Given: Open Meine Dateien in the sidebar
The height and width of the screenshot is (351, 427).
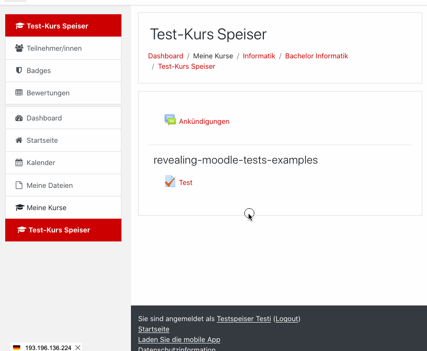Looking at the screenshot, I should (63, 185).
